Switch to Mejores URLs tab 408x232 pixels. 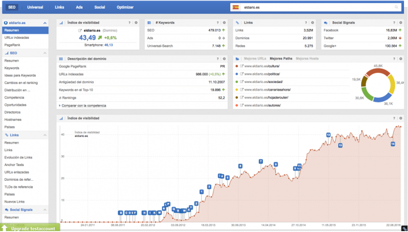pos(255,58)
